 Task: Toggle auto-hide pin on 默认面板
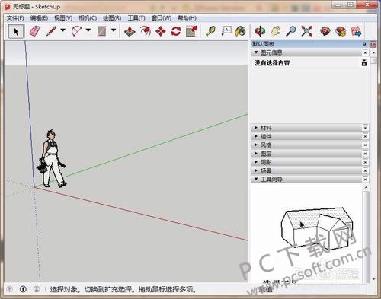(x=364, y=44)
